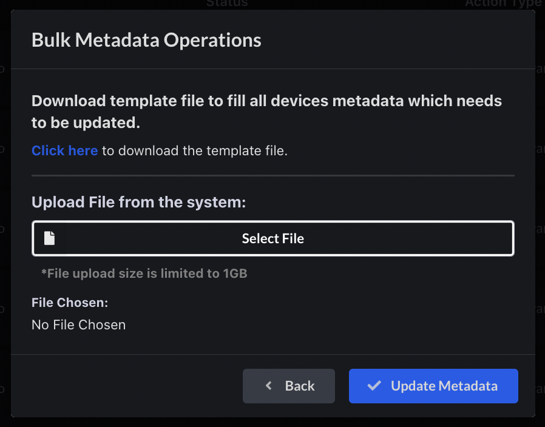Click the Bulk Metadata Operations title

(146, 40)
